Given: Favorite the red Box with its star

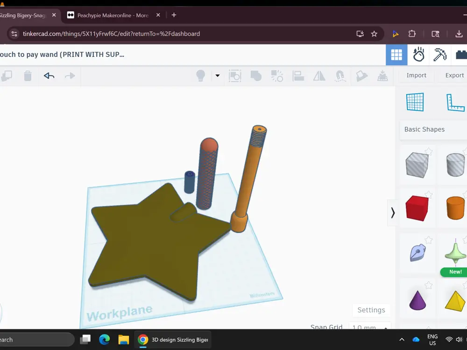Looking at the screenshot, I should (428, 195).
